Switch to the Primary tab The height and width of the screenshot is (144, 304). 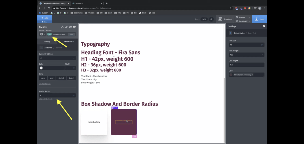pyautogui.click(x=47, y=42)
